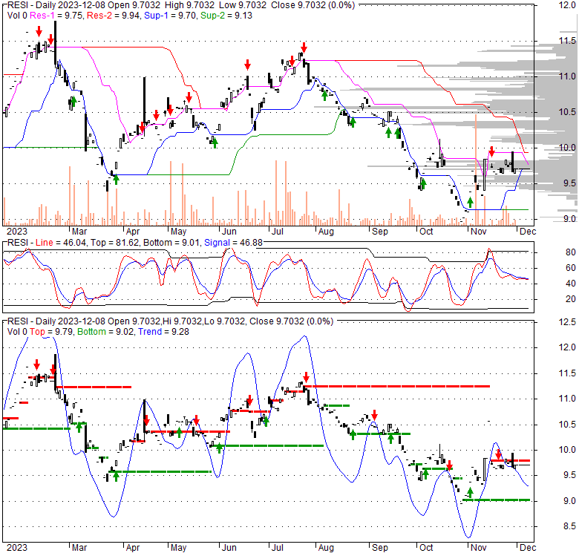Click the Res-2 = 9.94 legend label

113,16
